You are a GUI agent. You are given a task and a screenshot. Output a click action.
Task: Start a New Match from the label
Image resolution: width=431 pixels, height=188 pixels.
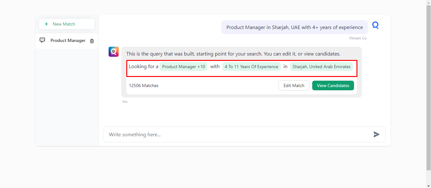pyautogui.click(x=64, y=24)
